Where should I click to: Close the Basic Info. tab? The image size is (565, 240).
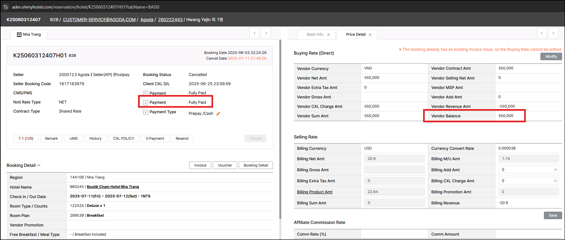(329, 35)
